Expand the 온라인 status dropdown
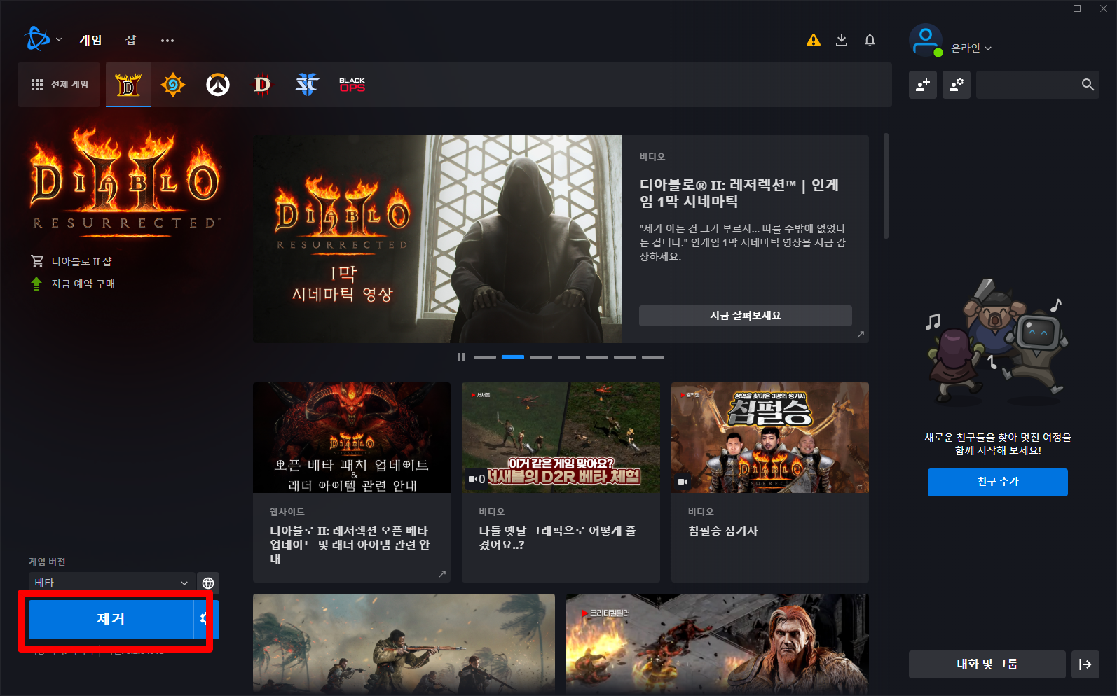Image resolution: width=1117 pixels, height=696 pixels. (971, 48)
